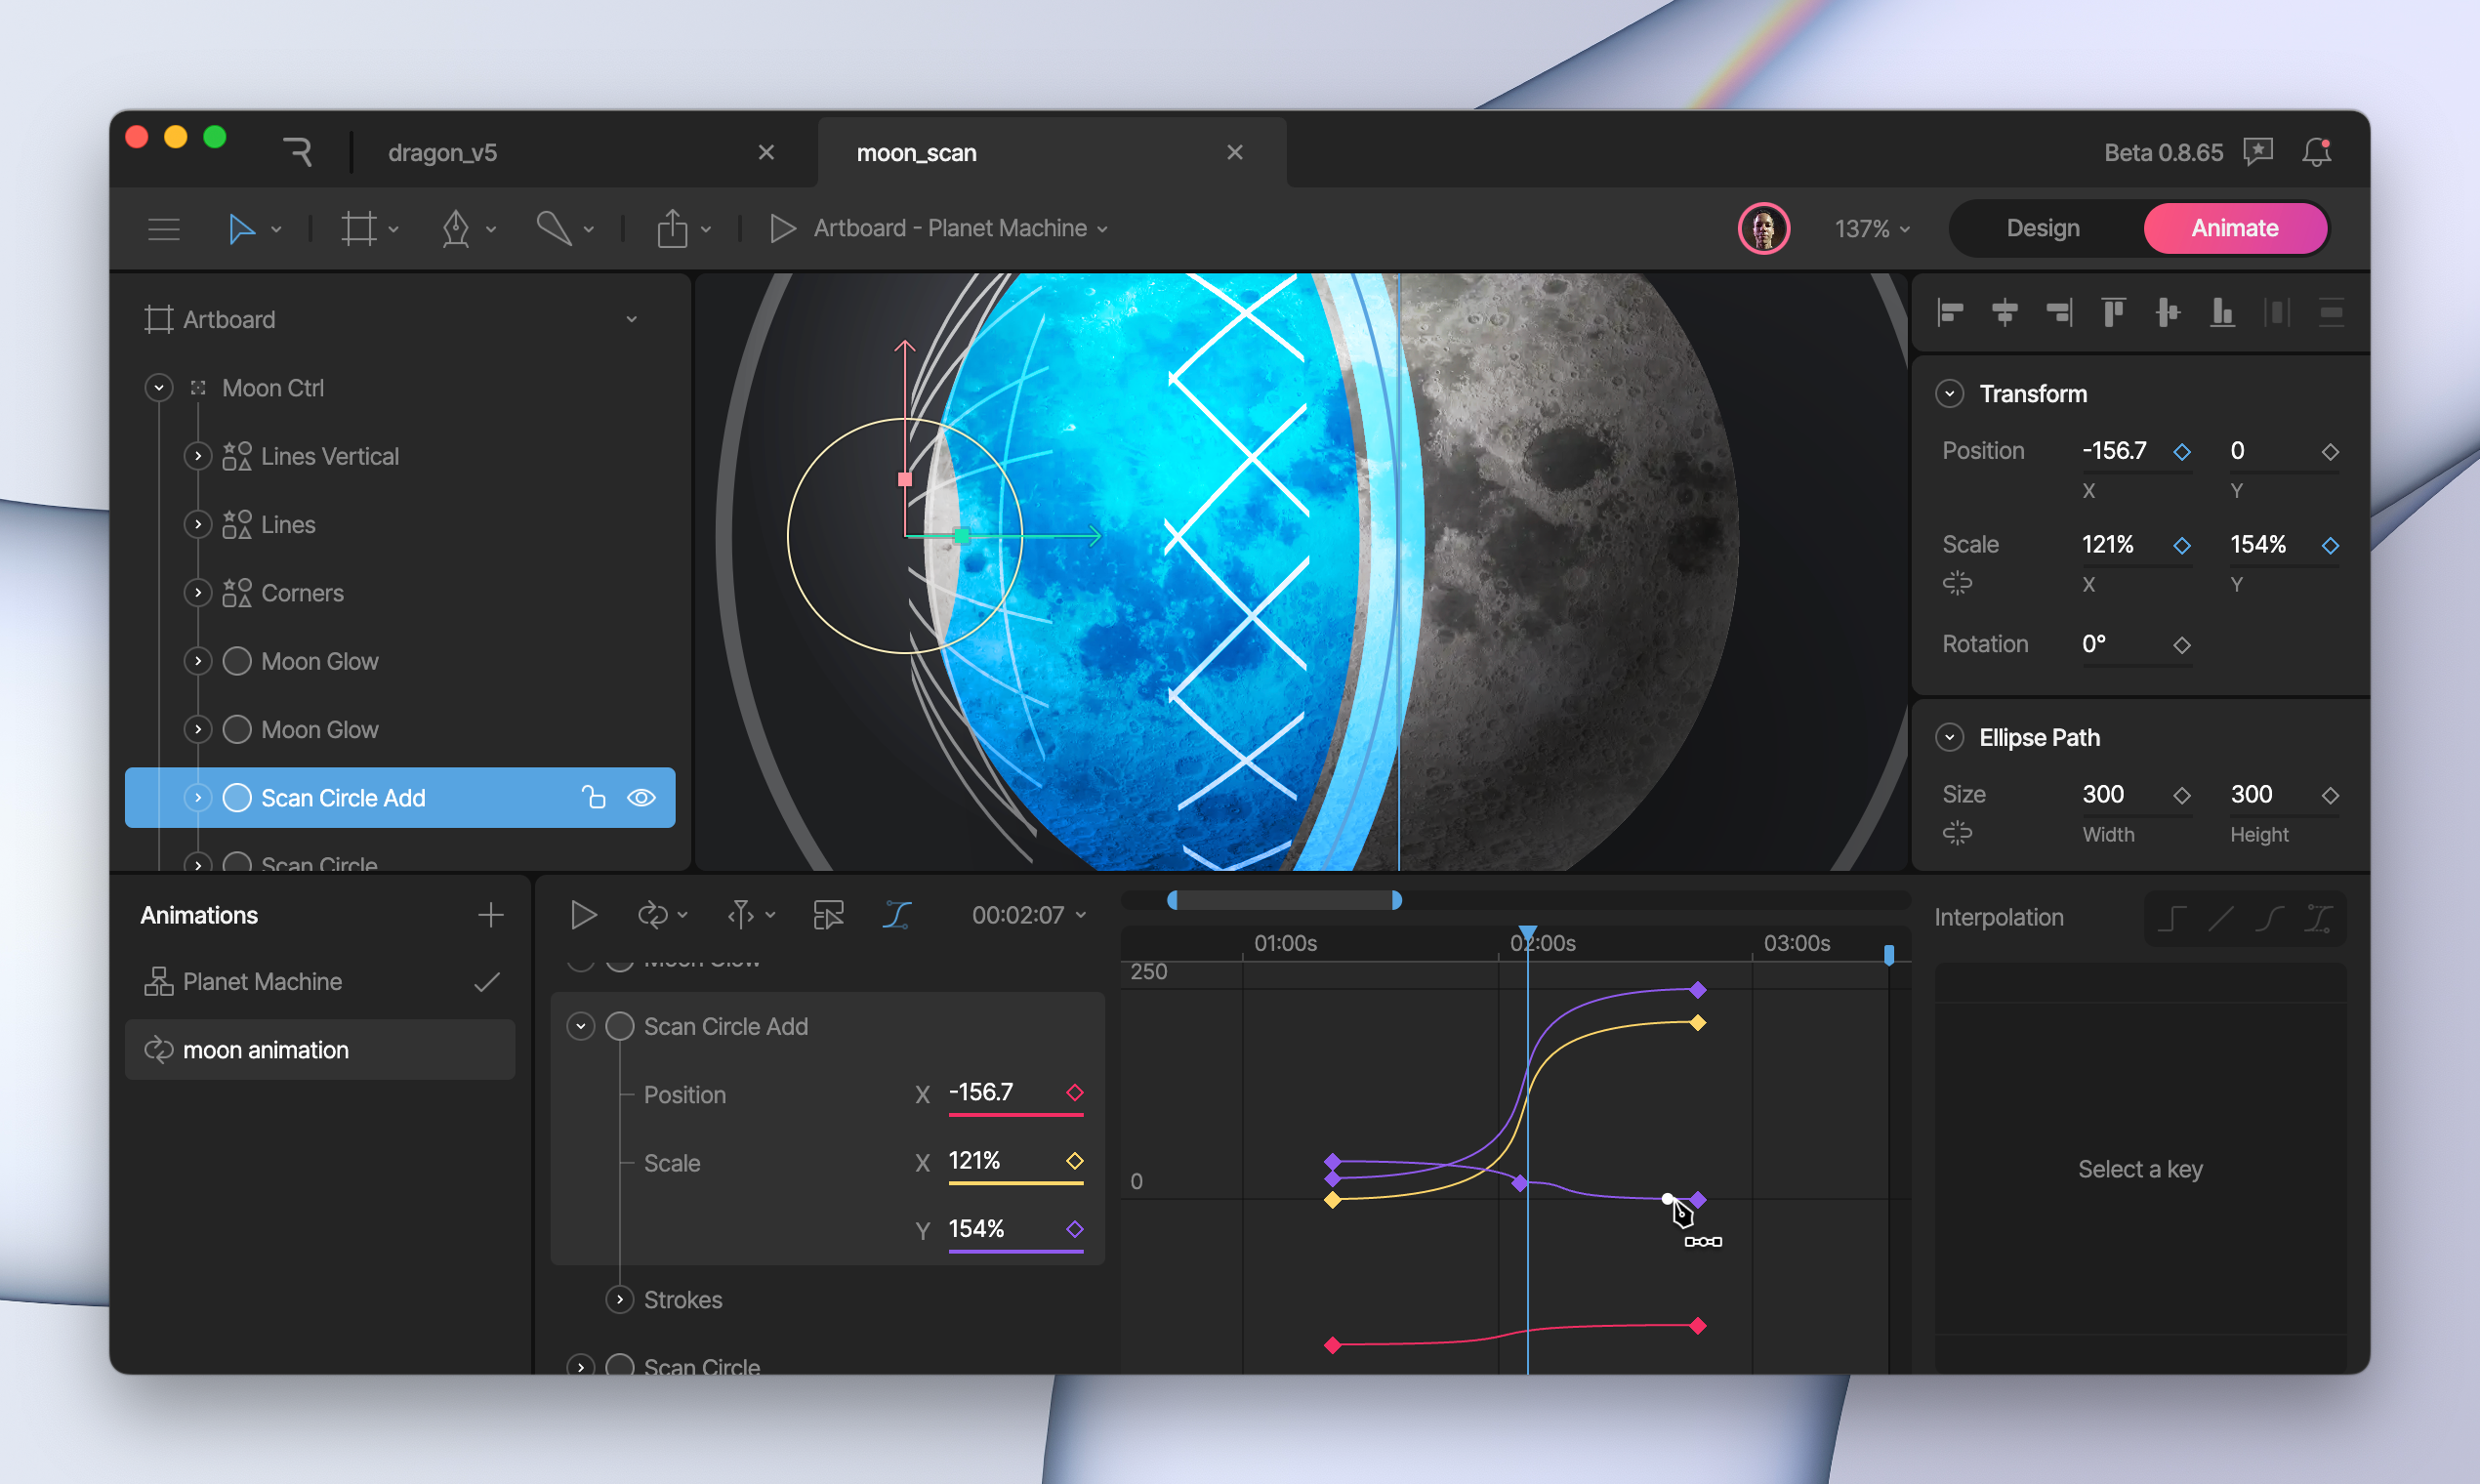Play the Artboard preview button
This screenshot has width=2480, height=1484.
coord(783,229)
